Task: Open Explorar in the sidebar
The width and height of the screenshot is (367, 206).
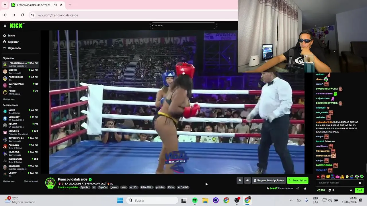Action: click(x=13, y=42)
